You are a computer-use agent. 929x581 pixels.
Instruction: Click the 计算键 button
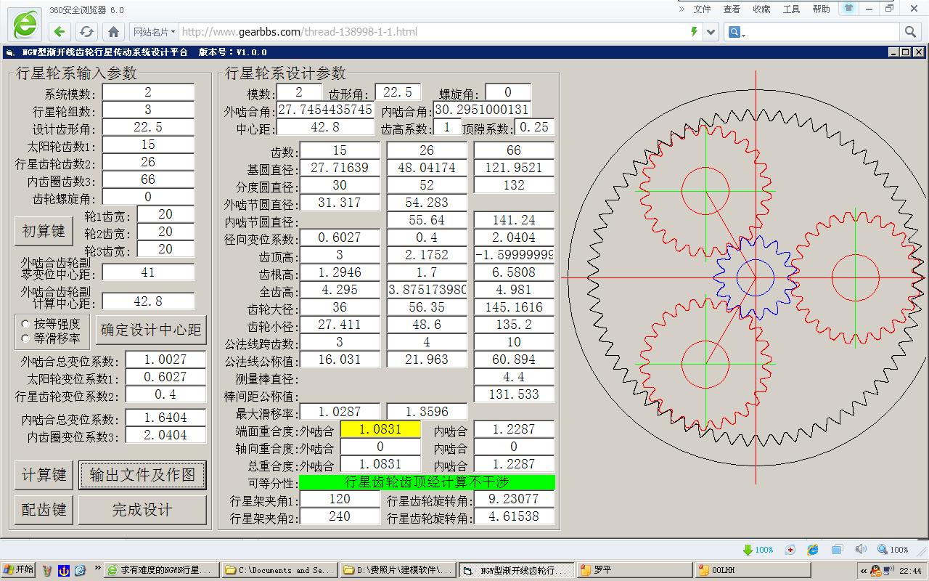pos(44,475)
